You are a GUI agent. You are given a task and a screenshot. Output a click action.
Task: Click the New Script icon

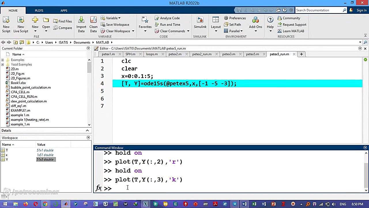6,20
